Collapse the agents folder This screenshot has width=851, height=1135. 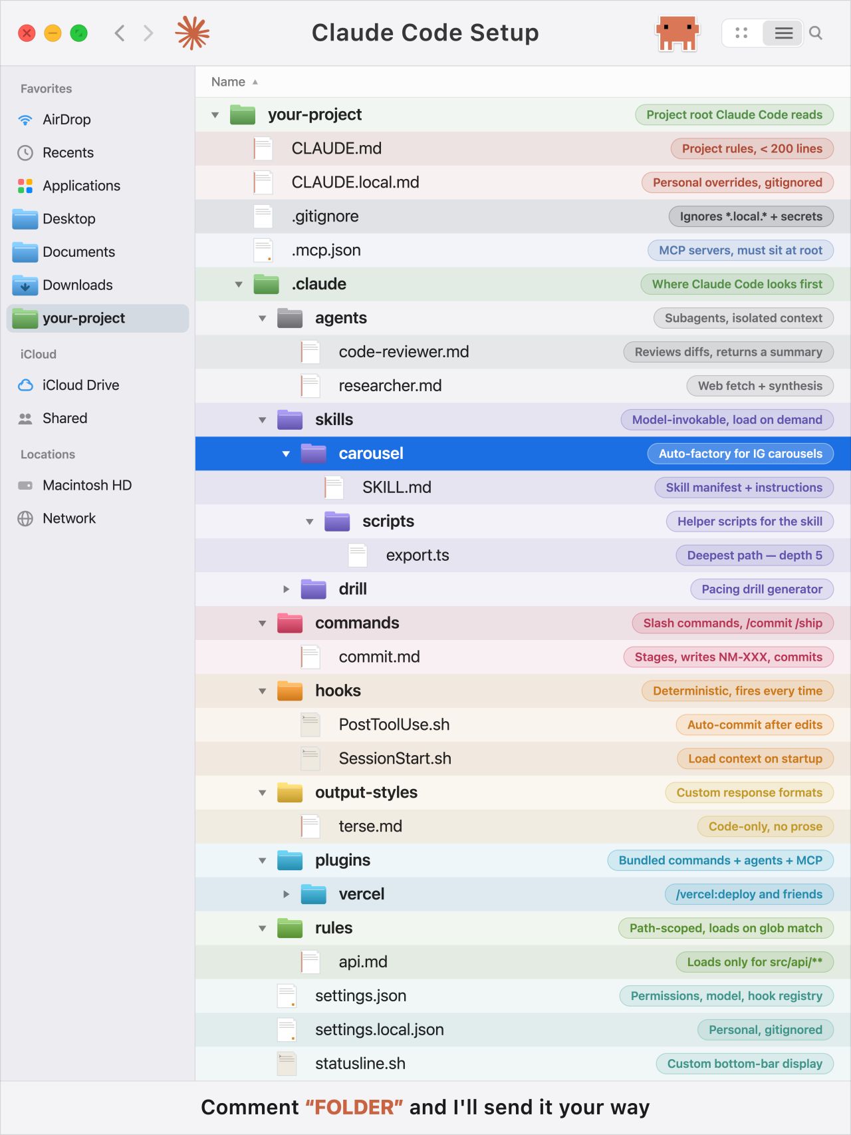click(x=262, y=319)
